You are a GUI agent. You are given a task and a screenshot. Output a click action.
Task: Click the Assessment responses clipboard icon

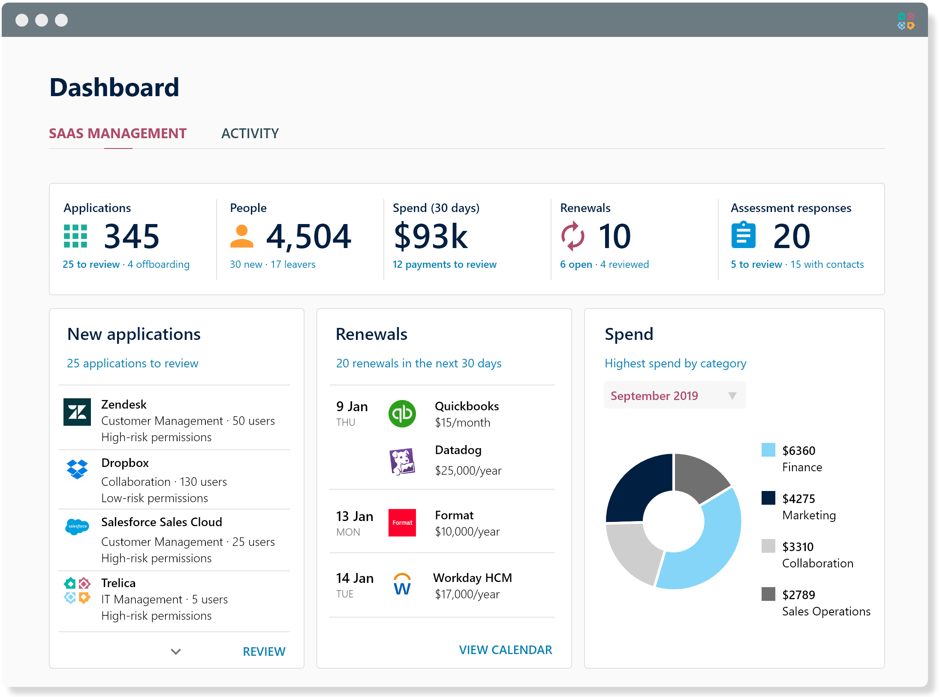click(743, 235)
